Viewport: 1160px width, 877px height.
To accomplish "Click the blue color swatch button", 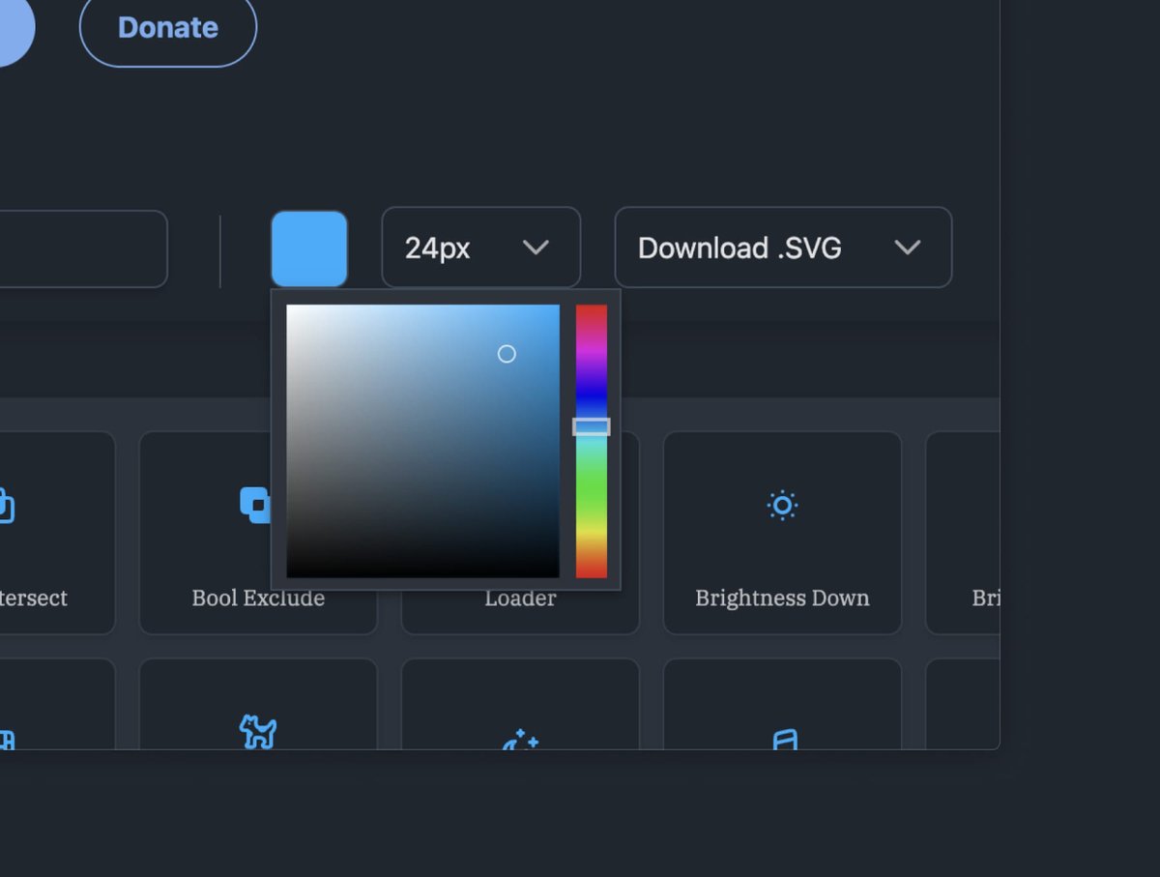I will coord(309,248).
